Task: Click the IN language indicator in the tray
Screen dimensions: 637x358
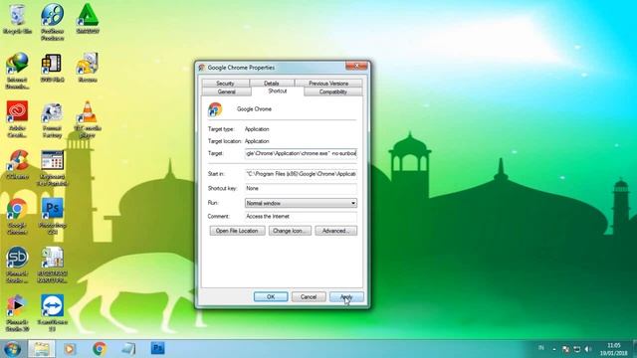Action: (541, 348)
